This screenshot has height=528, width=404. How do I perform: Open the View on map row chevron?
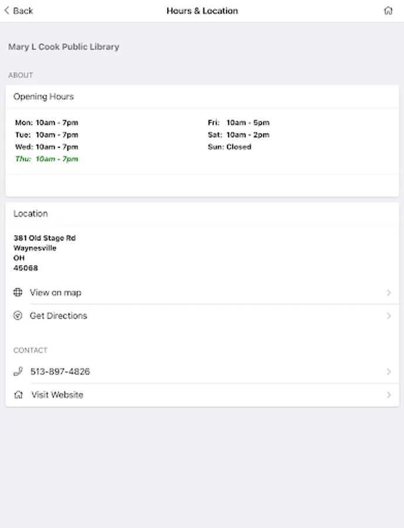[x=389, y=292]
